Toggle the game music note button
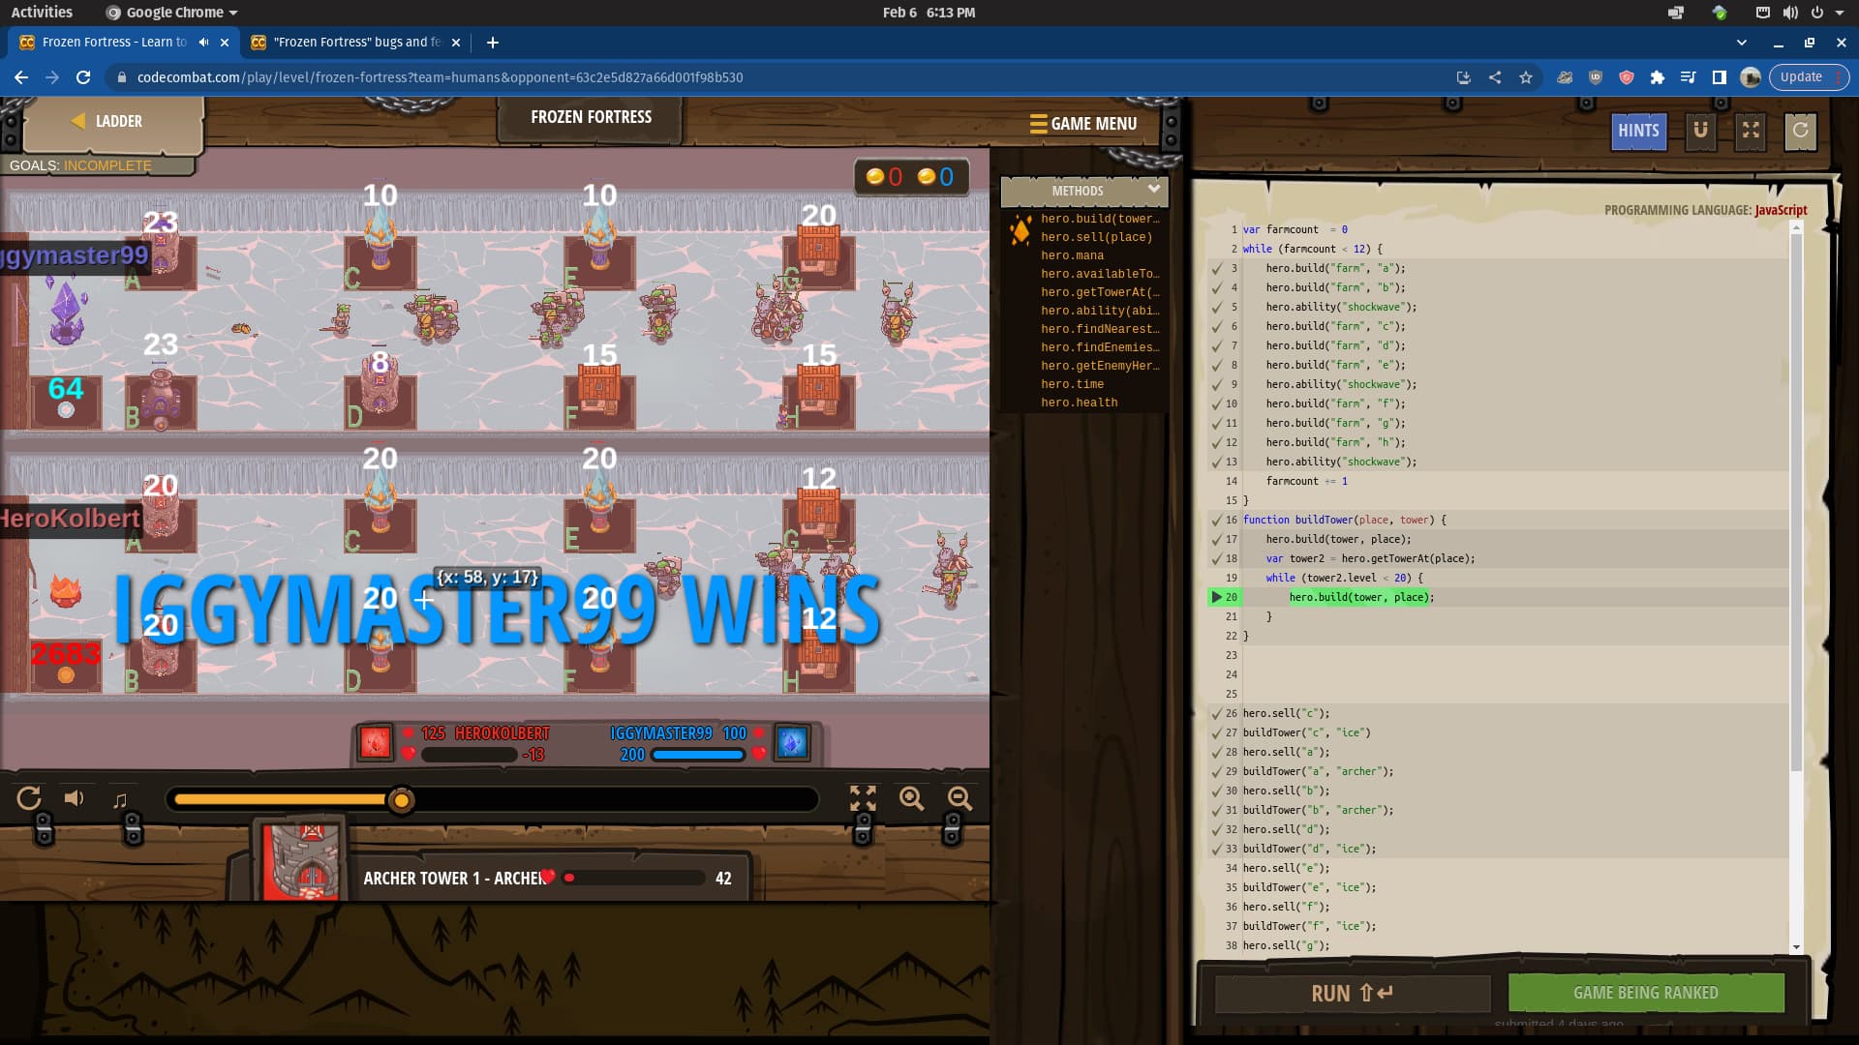The width and height of the screenshot is (1859, 1045). [120, 800]
